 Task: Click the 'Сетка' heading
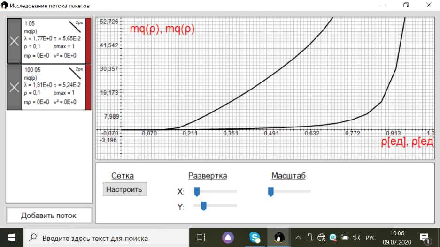(x=123, y=176)
